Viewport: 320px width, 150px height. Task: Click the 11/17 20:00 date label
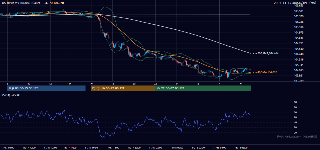coord(134,147)
